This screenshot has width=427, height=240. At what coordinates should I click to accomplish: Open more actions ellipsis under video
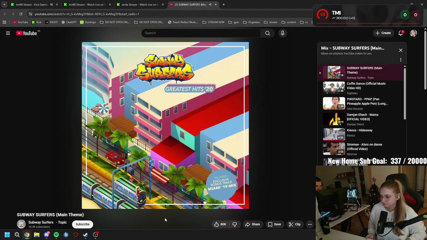point(310,224)
